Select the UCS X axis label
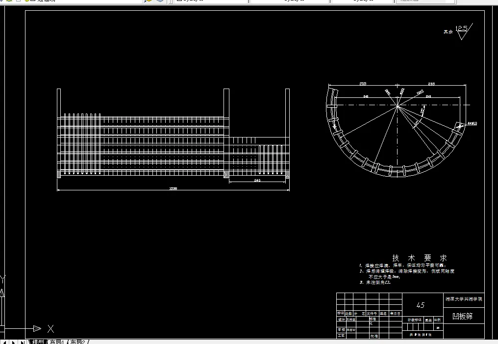 pos(51,329)
